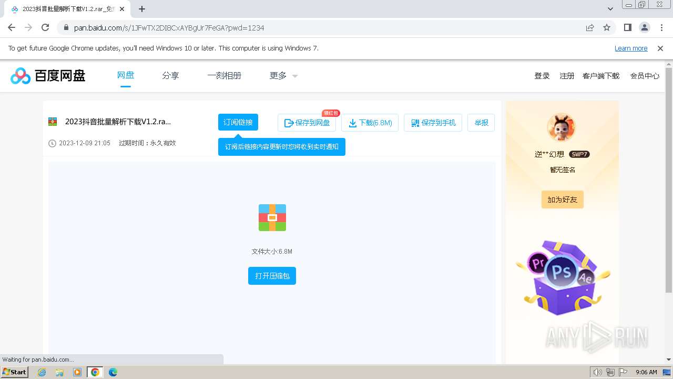This screenshot has width=673, height=379.
Task: Click the 下载(6.8M) button
Action: [370, 123]
